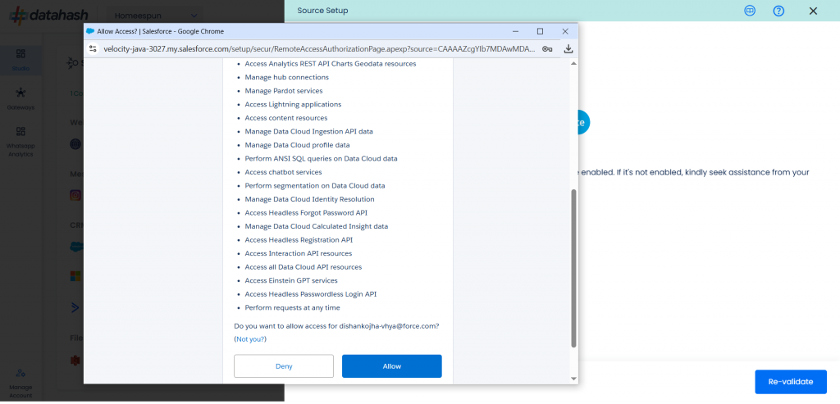Click "Manage Data Cloud Identity Resolution" text

coord(309,199)
